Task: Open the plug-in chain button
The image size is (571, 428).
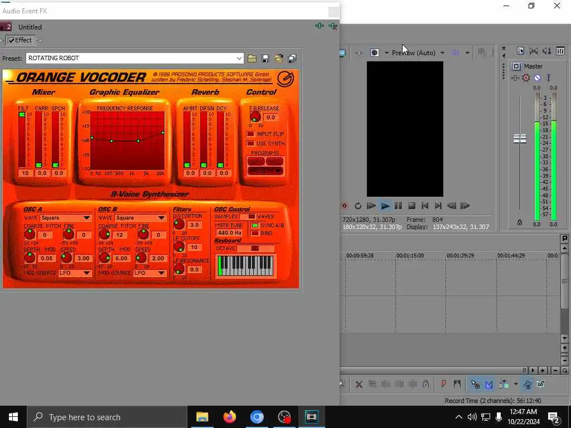Action: pos(320,26)
